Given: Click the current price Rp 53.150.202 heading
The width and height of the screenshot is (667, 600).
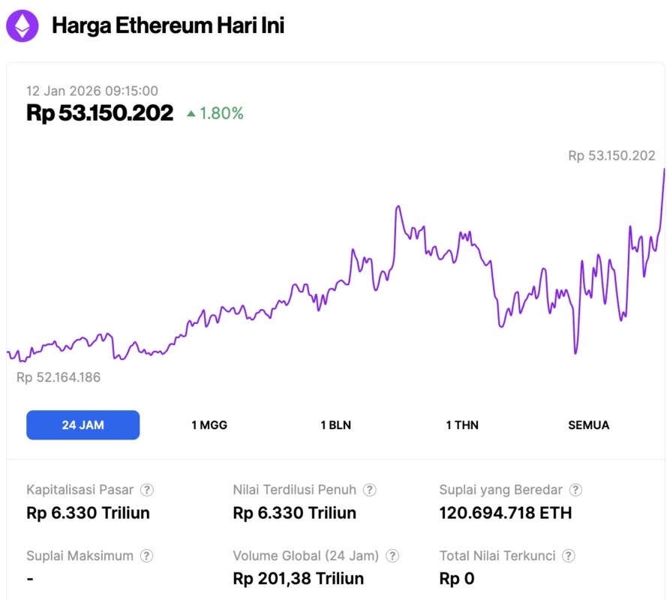Looking at the screenshot, I should pos(100,113).
